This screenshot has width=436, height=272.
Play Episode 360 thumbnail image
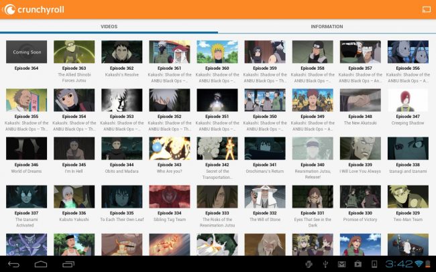pyautogui.click(x=217, y=52)
